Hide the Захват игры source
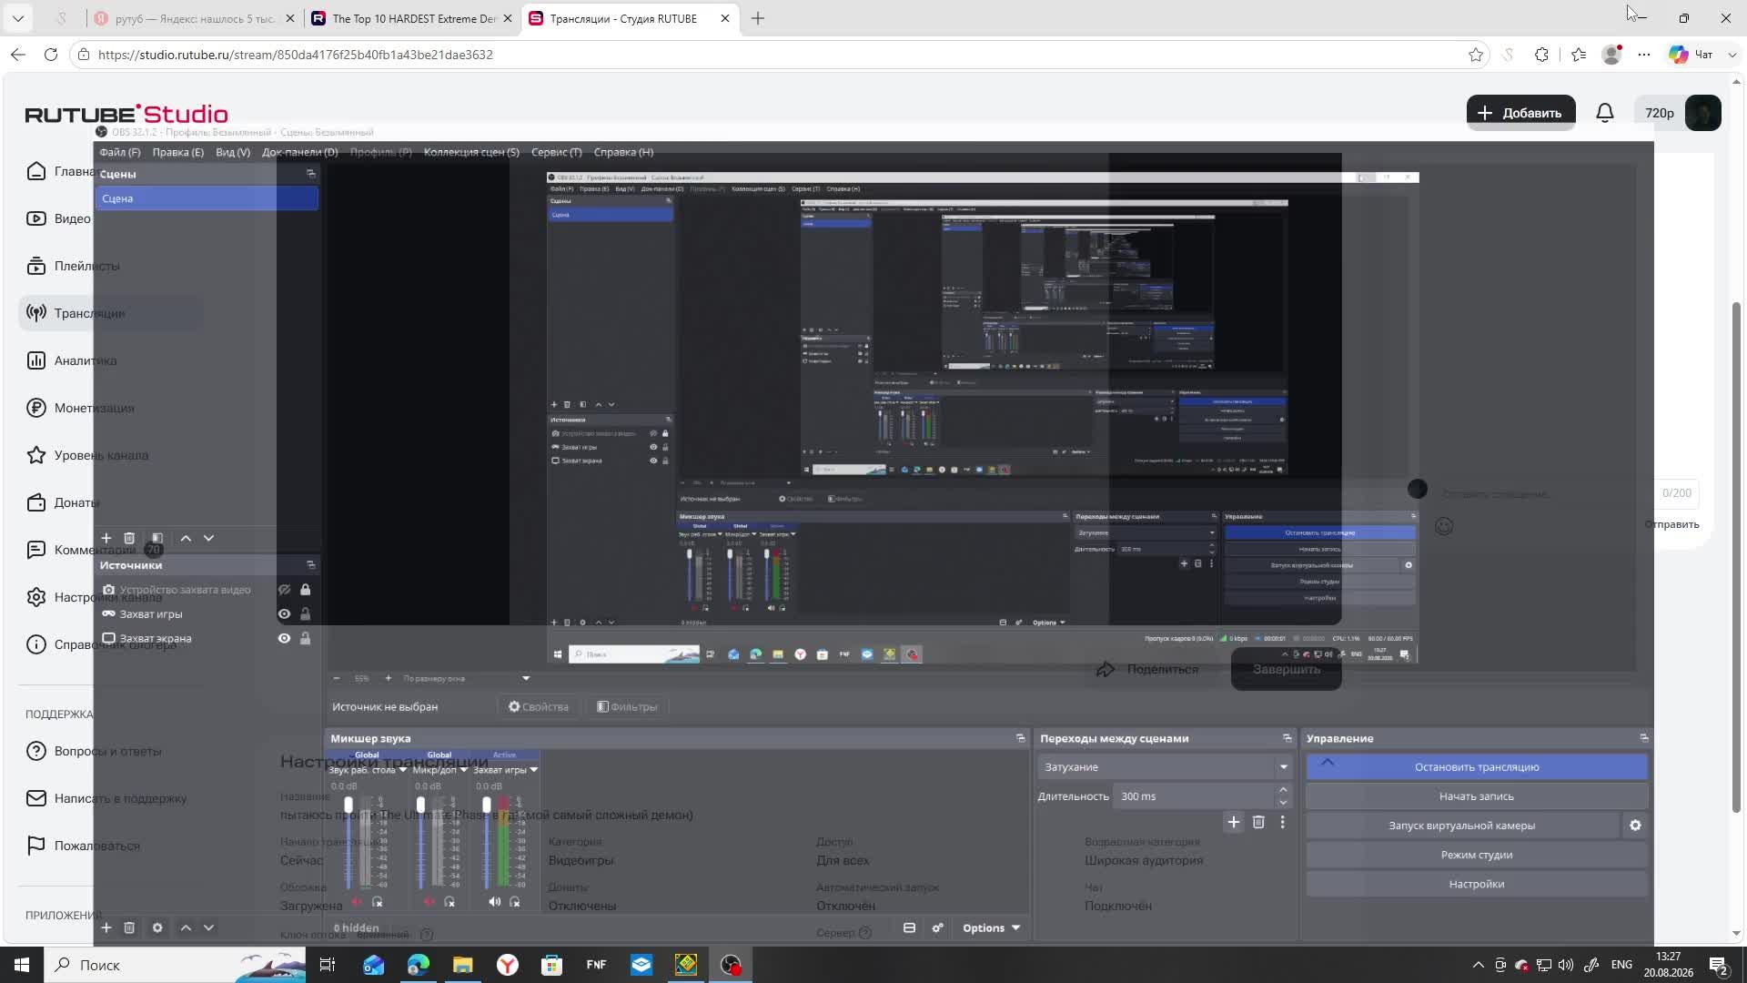Screen dimensions: 1747x983 point(284,614)
